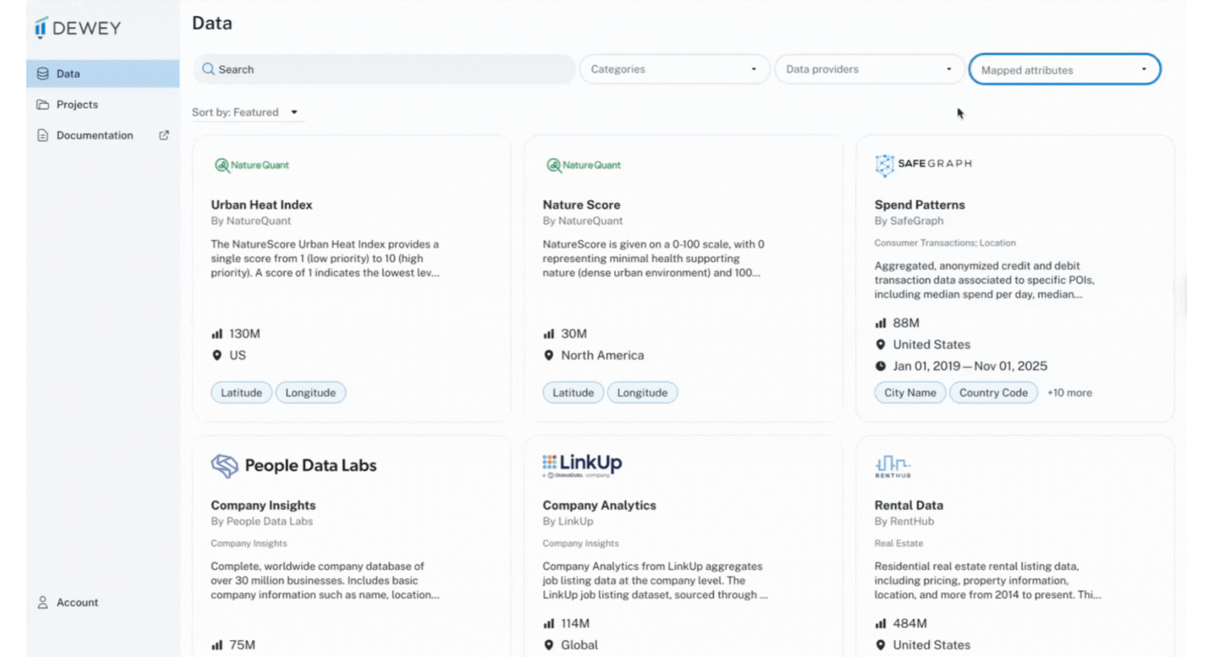This screenshot has width=1213, height=657.
Task: Click the bar chart icon next to 114M
Action: pos(549,623)
